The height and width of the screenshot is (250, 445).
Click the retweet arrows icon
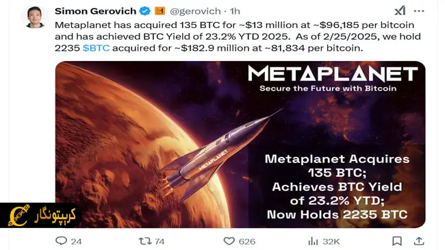pyautogui.click(x=145, y=241)
